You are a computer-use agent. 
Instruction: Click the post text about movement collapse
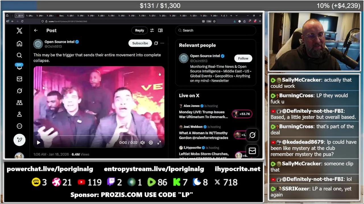click(97, 58)
